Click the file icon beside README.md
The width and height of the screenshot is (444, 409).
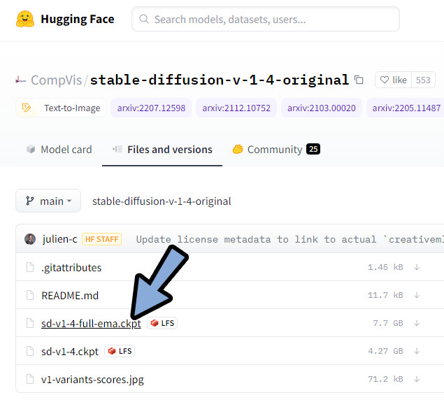click(x=30, y=295)
